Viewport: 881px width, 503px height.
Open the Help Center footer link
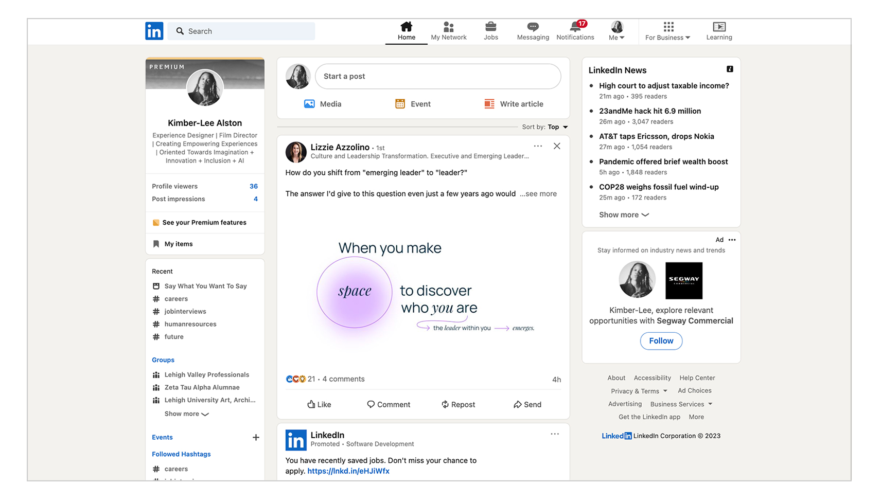[697, 378]
